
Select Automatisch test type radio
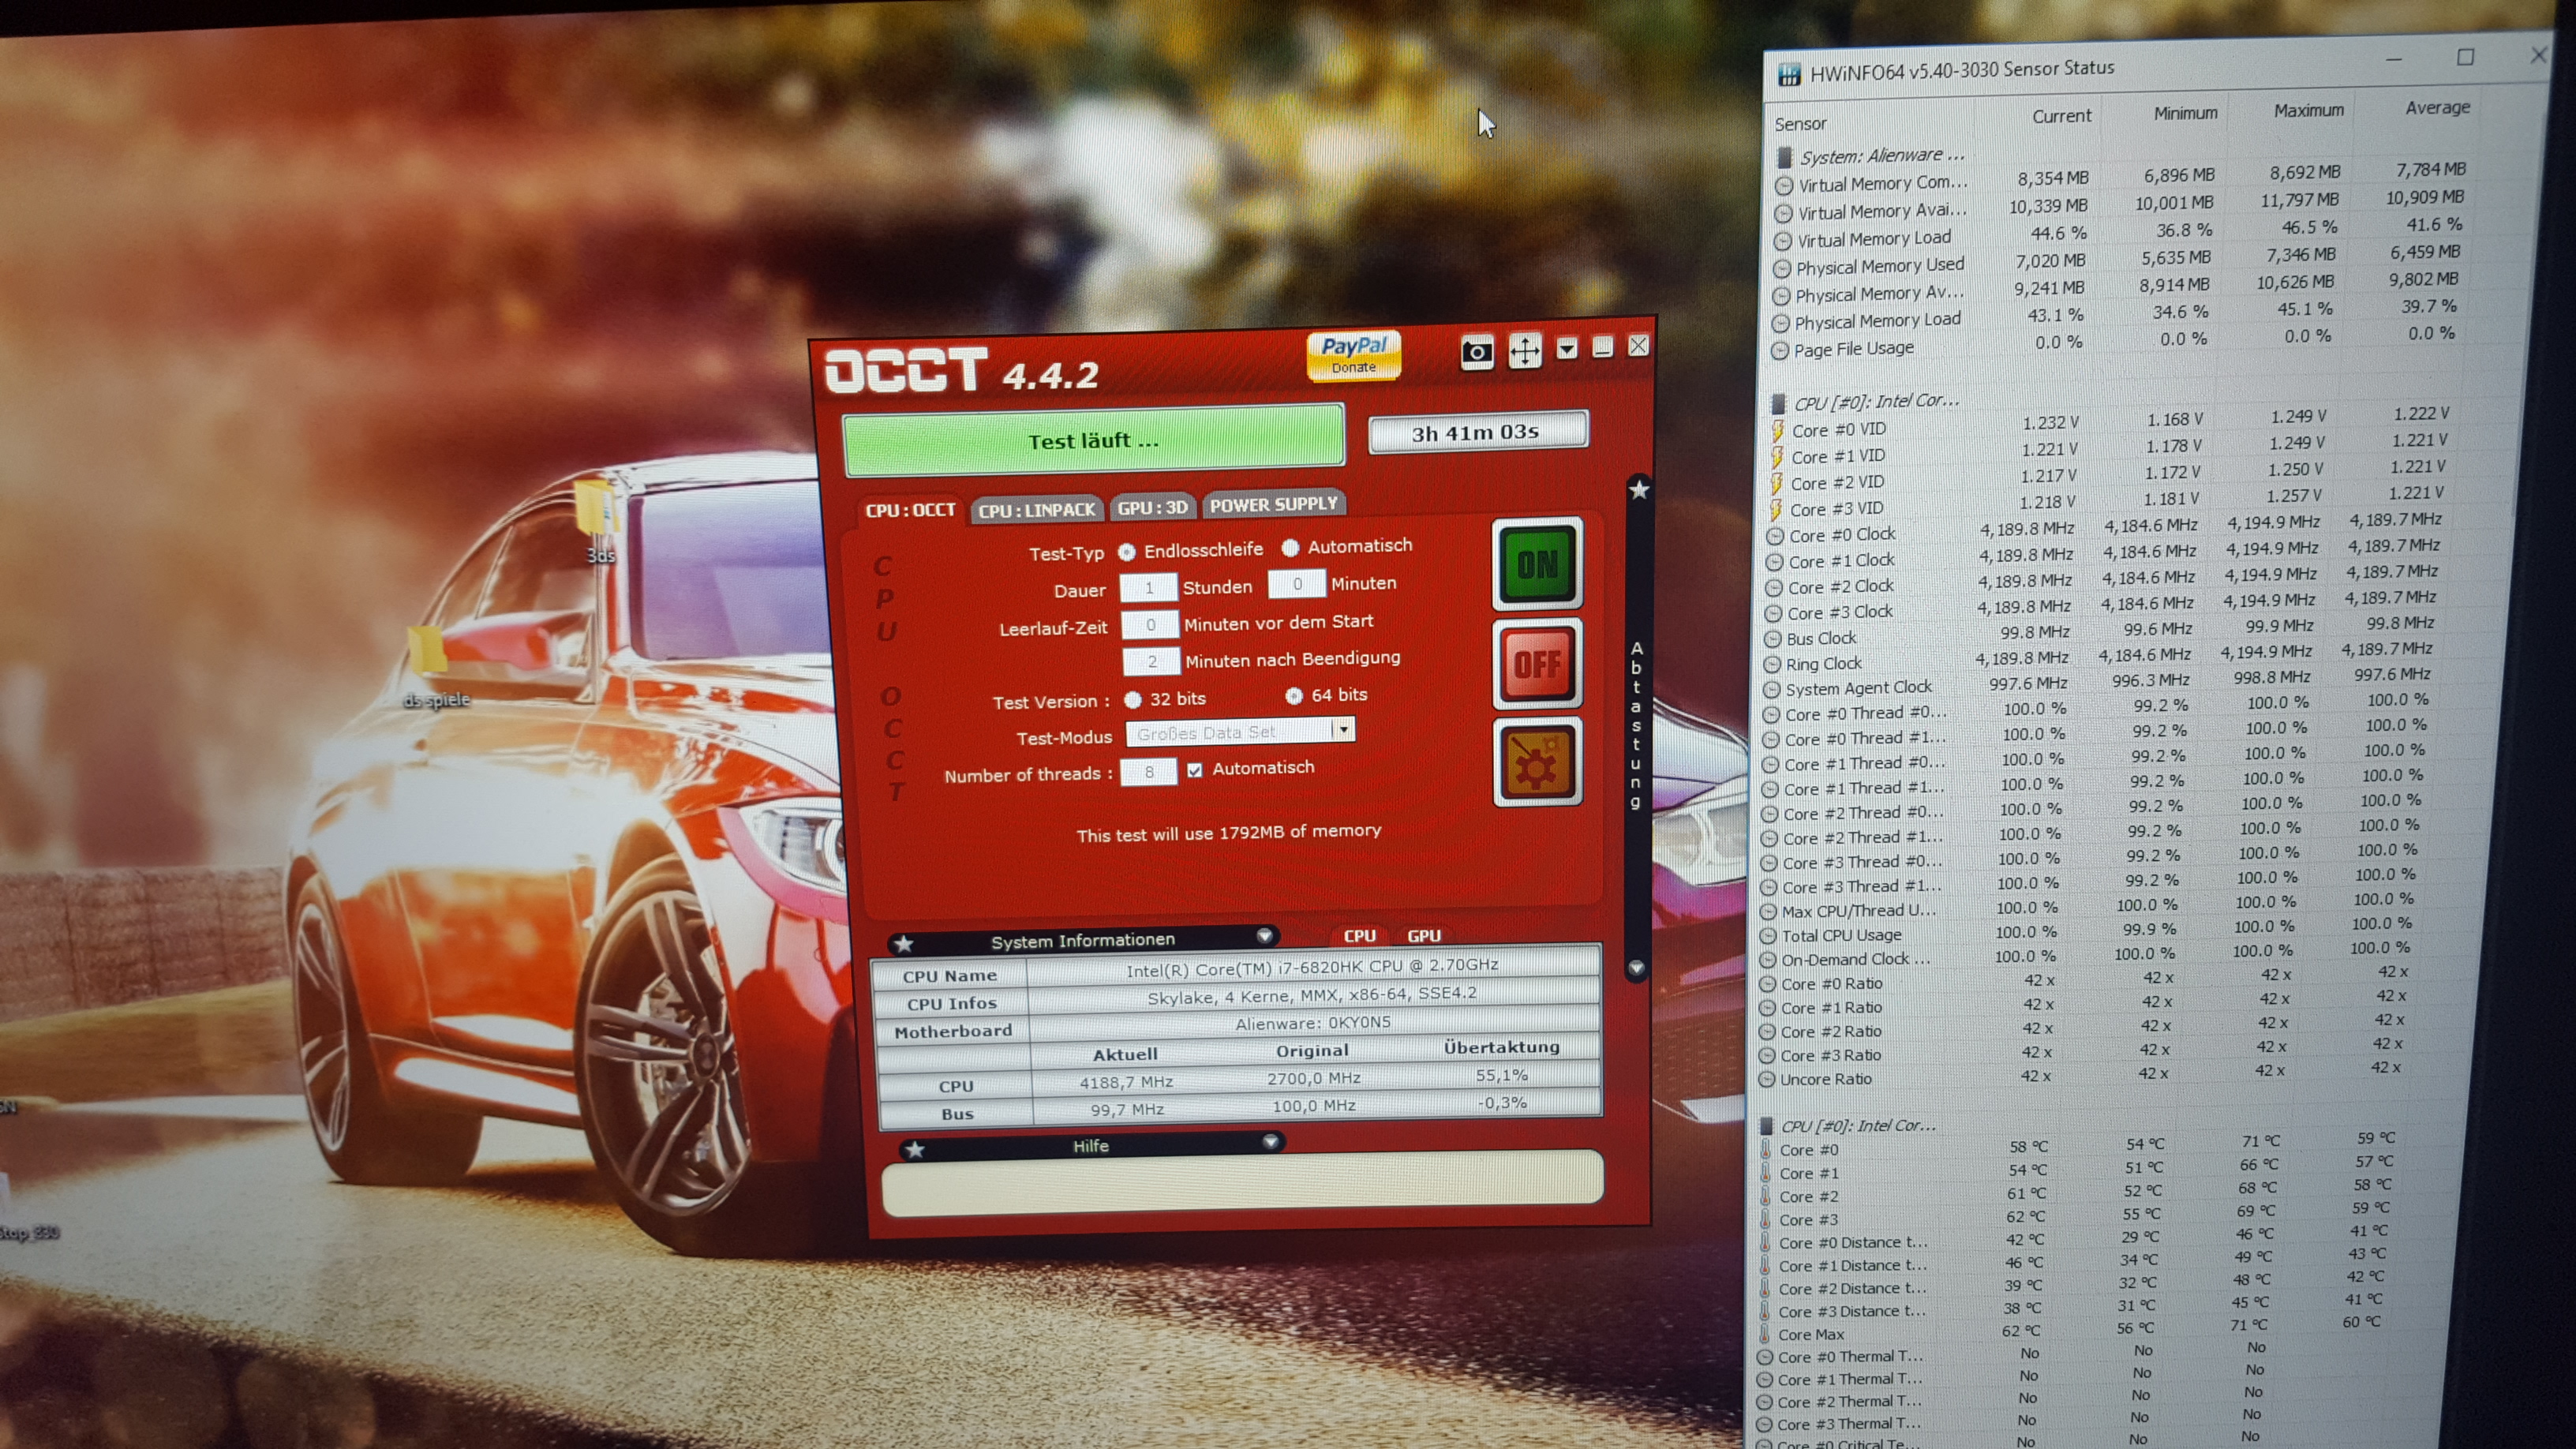1290,548
